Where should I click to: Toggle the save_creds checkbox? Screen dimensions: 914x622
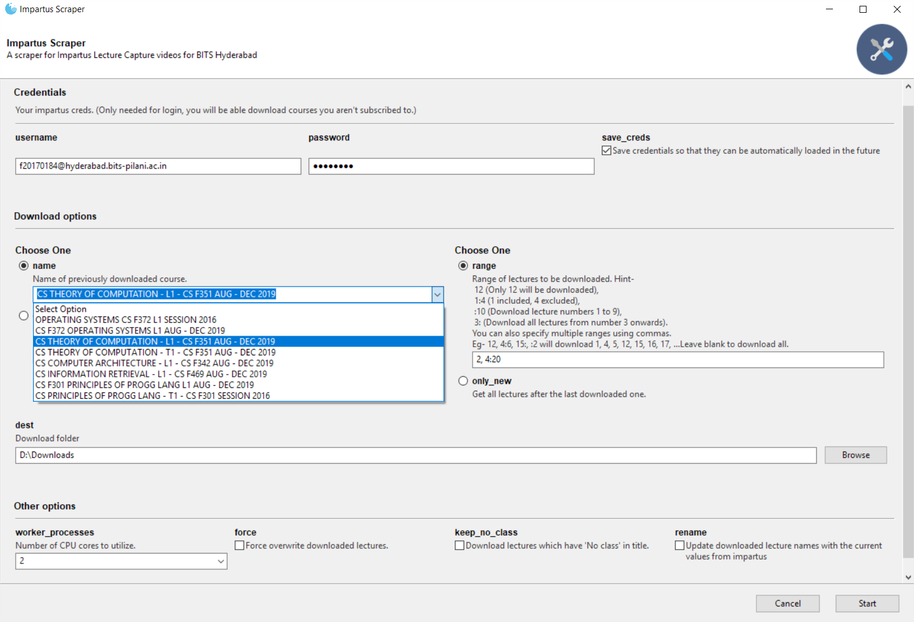(x=606, y=151)
